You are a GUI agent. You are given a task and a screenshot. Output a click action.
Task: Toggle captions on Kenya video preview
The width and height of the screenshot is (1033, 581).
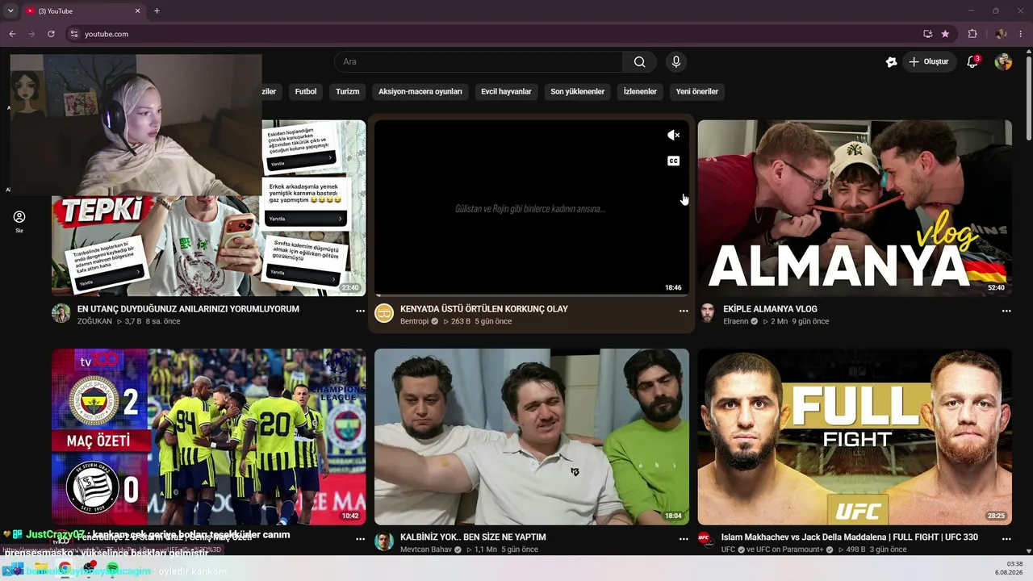click(673, 161)
